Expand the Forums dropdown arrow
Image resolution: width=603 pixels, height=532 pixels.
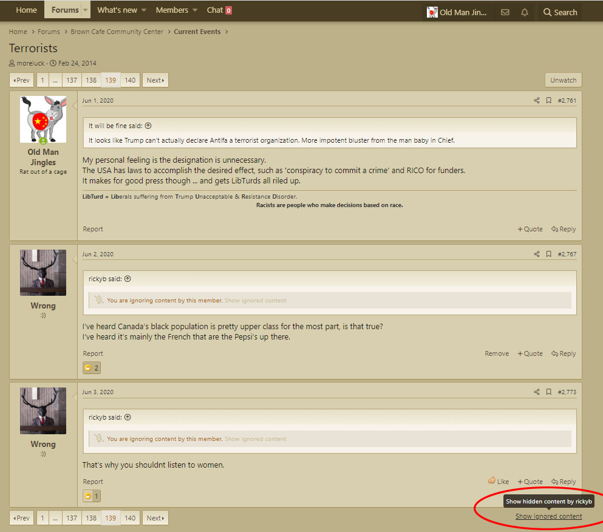pos(86,10)
